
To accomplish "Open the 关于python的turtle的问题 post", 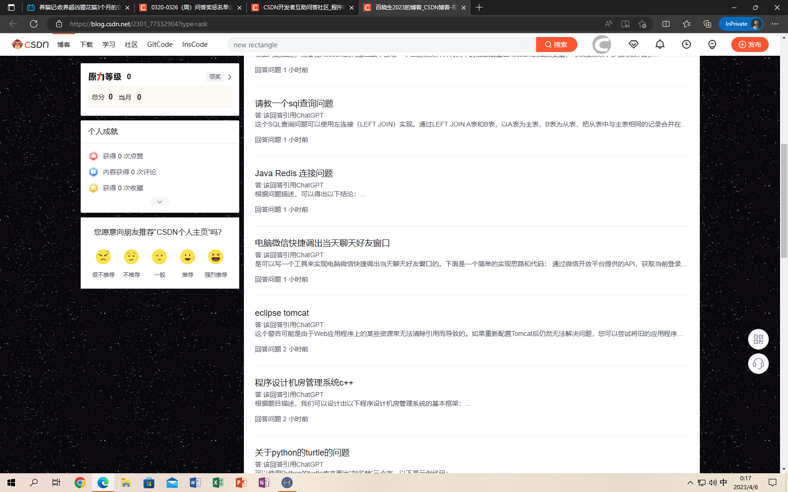I will click(302, 453).
